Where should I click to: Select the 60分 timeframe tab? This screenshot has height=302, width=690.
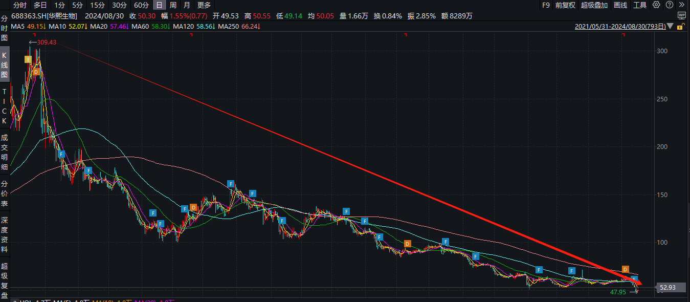click(x=141, y=5)
